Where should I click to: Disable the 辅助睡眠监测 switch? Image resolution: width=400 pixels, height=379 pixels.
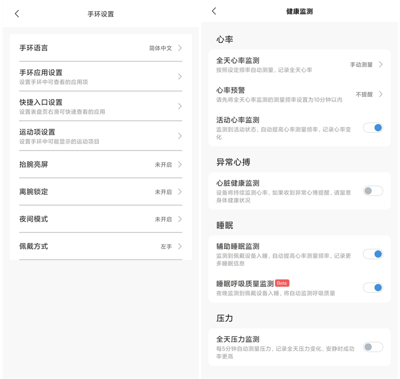click(x=372, y=254)
